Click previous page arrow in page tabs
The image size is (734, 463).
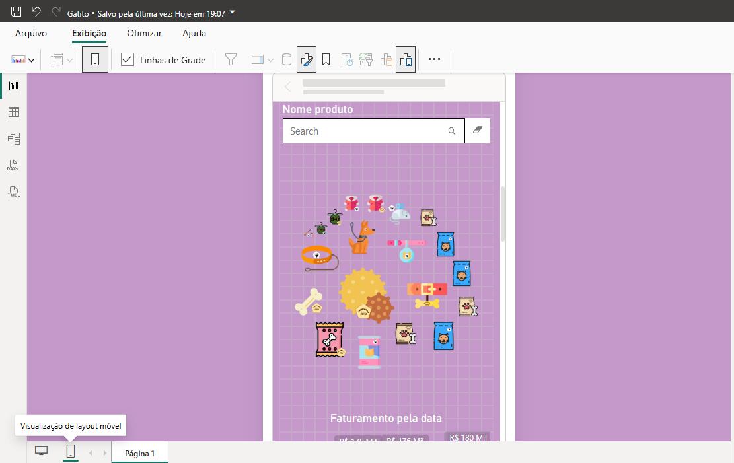pos(91,452)
